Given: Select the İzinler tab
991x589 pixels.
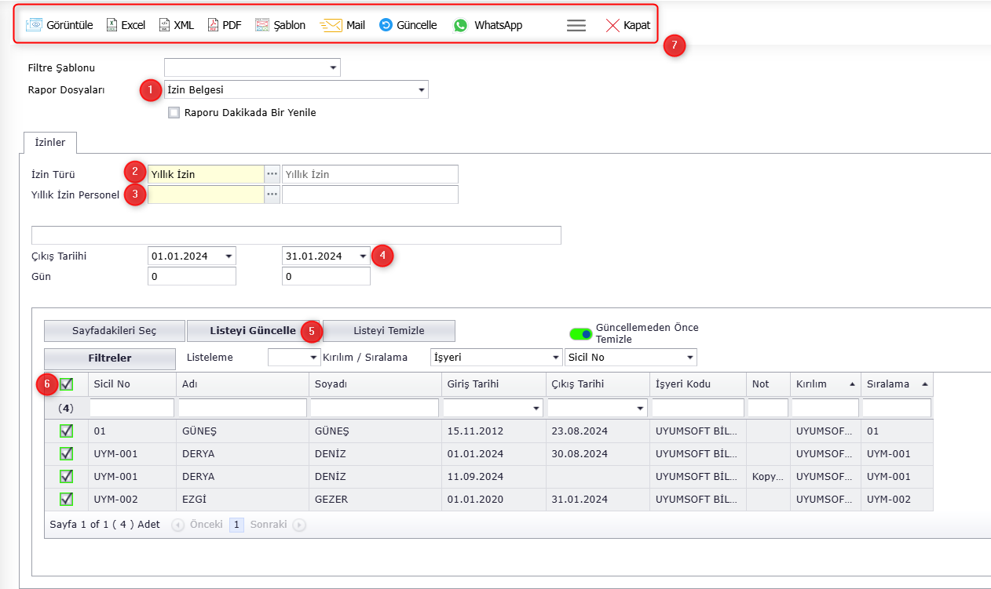Looking at the screenshot, I should (x=51, y=143).
